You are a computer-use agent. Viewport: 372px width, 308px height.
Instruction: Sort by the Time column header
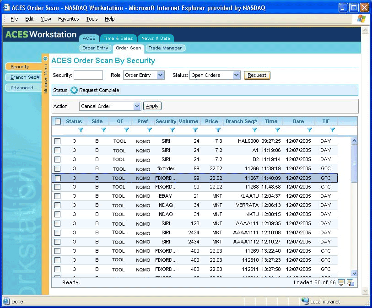[x=271, y=121]
